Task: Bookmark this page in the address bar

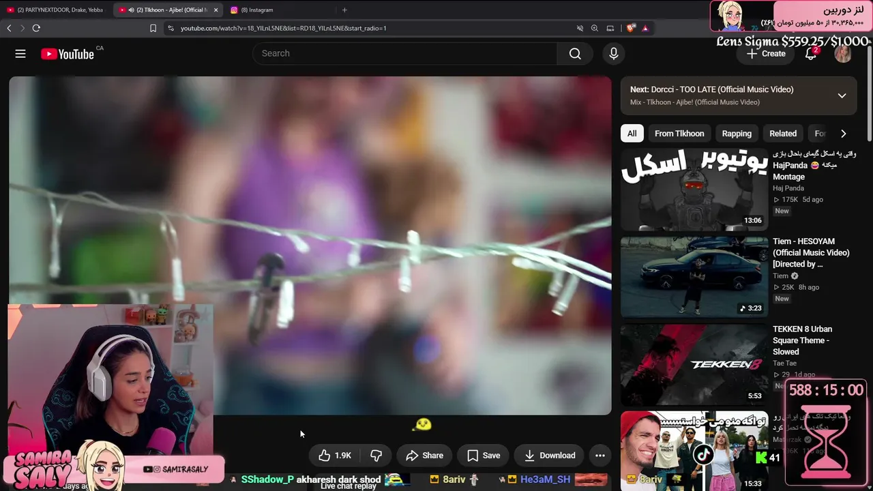Action: [153, 28]
